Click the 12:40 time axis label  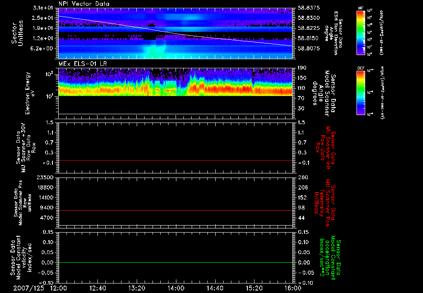pyautogui.click(x=97, y=288)
